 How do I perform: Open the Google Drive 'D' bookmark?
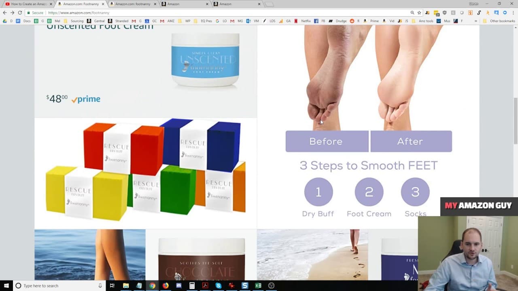click(x=8, y=21)
